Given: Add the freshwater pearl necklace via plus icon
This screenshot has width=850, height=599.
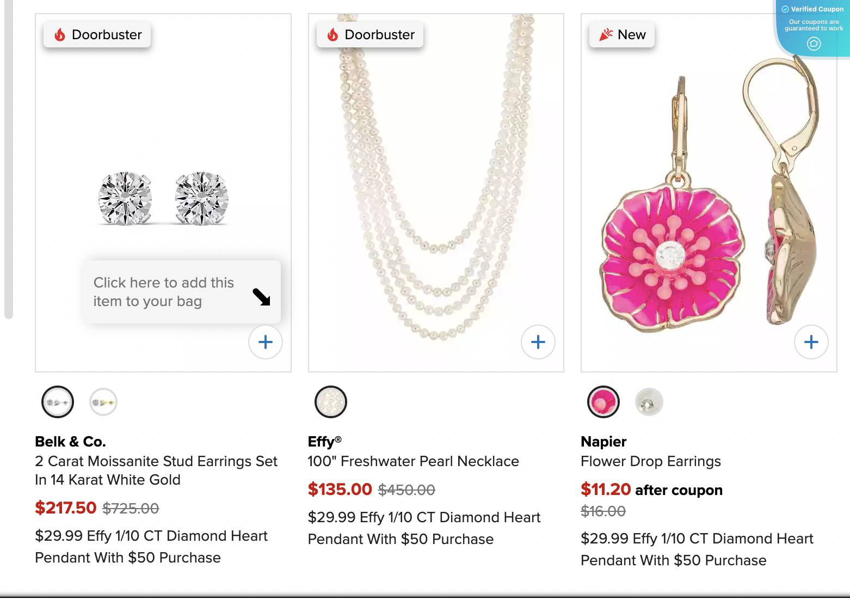Looking at the screenshot, I should 538,342.
